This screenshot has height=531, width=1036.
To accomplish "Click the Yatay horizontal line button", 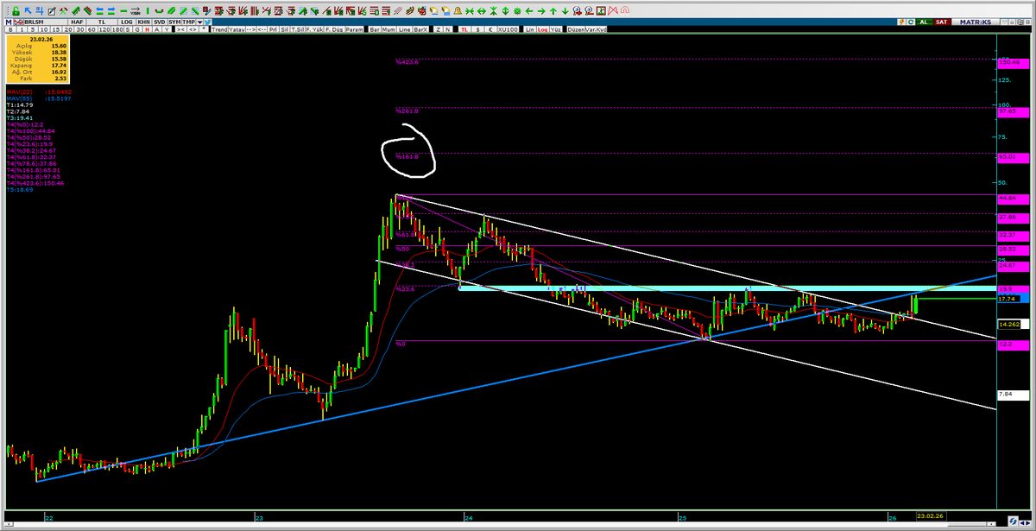I will point(238,28).
